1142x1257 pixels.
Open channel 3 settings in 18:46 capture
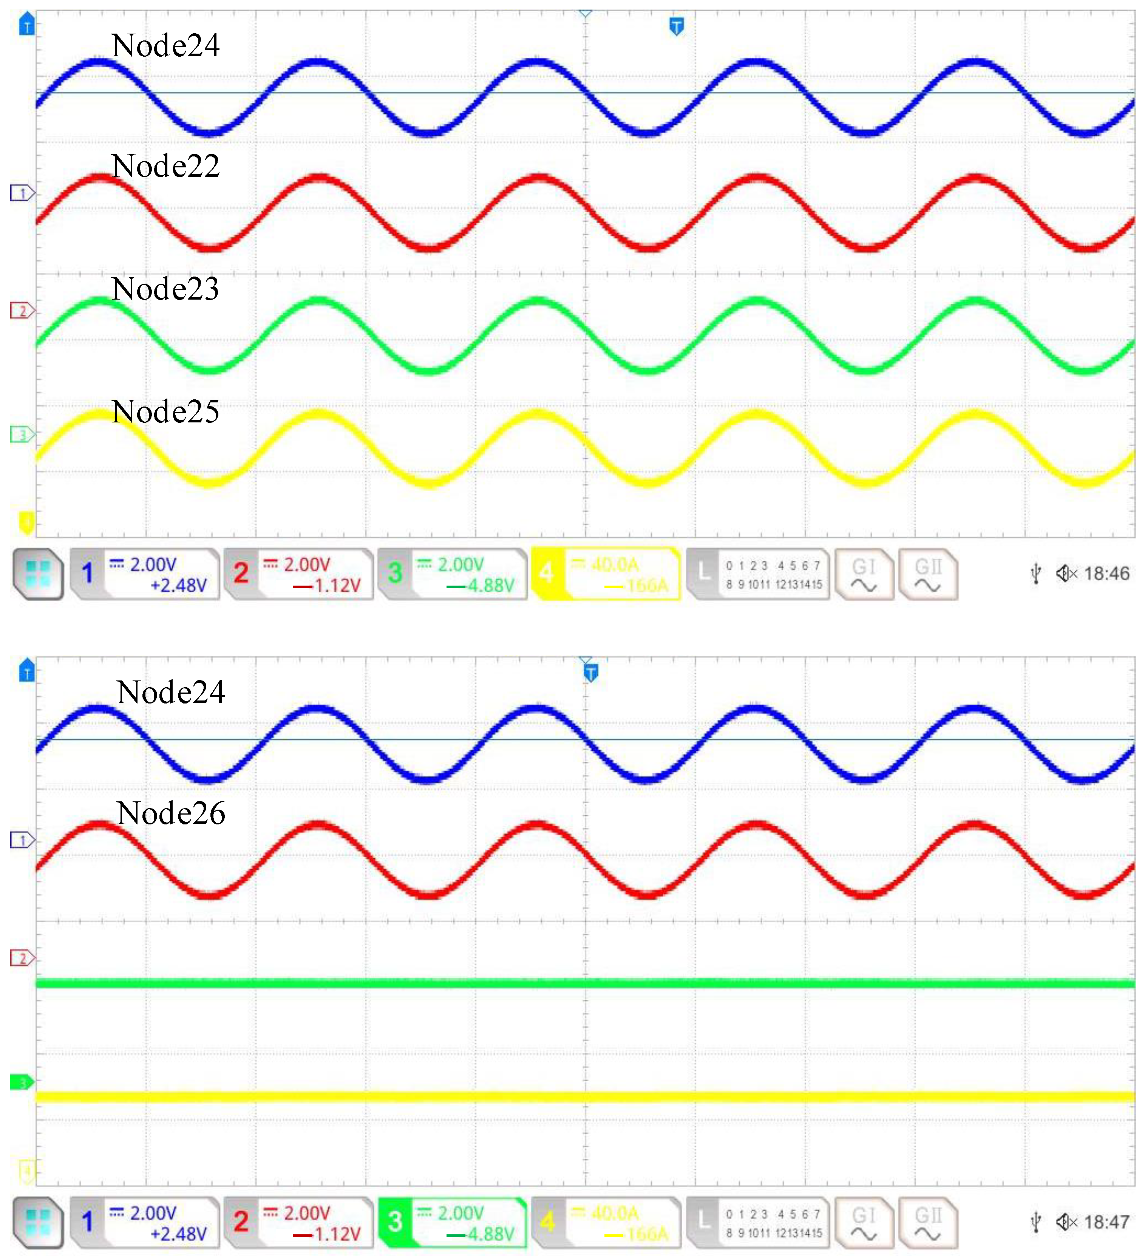[452, 574]
